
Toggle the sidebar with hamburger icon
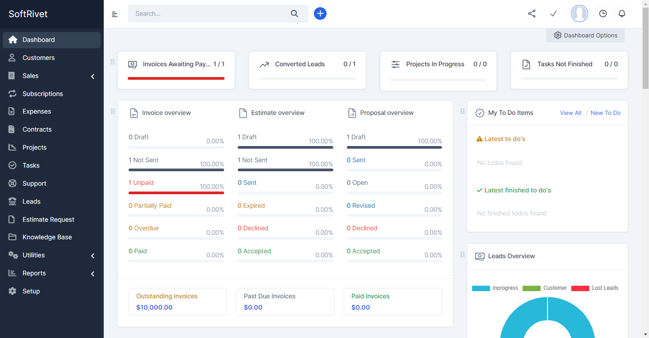pos(115,14)
